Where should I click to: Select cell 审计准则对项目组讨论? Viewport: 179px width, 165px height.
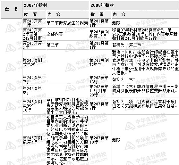tap(67, 106)
